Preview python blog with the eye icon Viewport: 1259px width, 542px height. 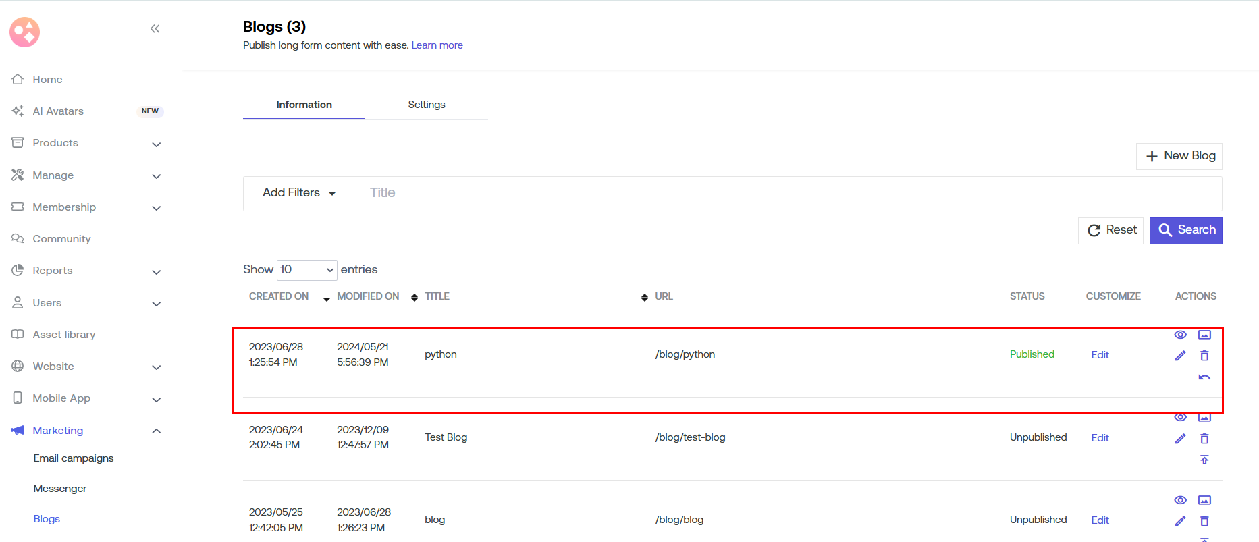point(1180,335)
